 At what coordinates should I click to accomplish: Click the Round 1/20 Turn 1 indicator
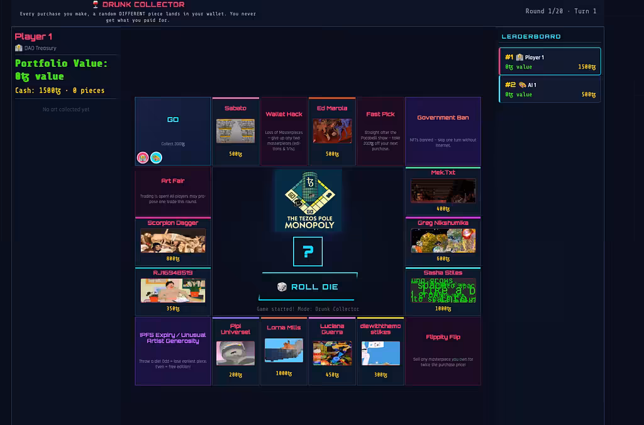coord(561,11)
